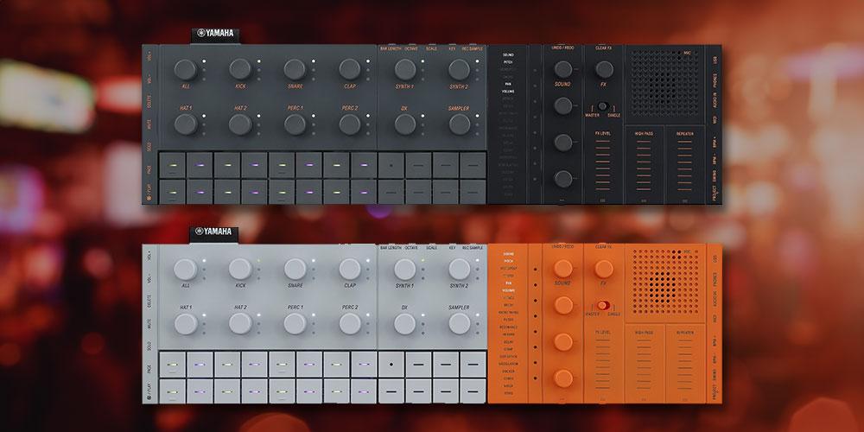Click the SNARE knob on the white unit

(x=295, y=268)
